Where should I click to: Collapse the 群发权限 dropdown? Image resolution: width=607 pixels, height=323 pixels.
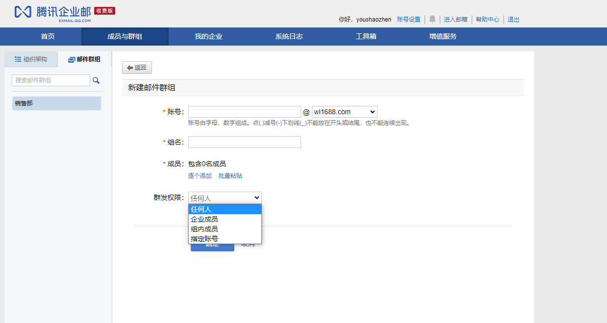pyautogui.click(x=225, y=198)
